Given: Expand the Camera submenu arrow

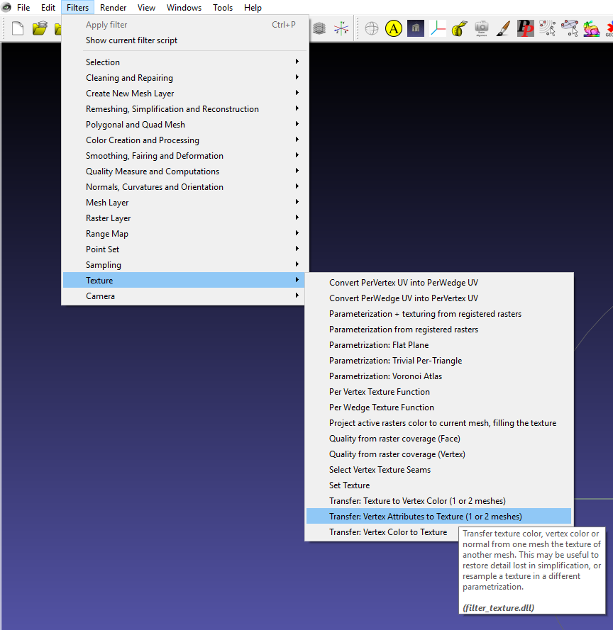Looking at the screenshot, I should coord(297,296).
